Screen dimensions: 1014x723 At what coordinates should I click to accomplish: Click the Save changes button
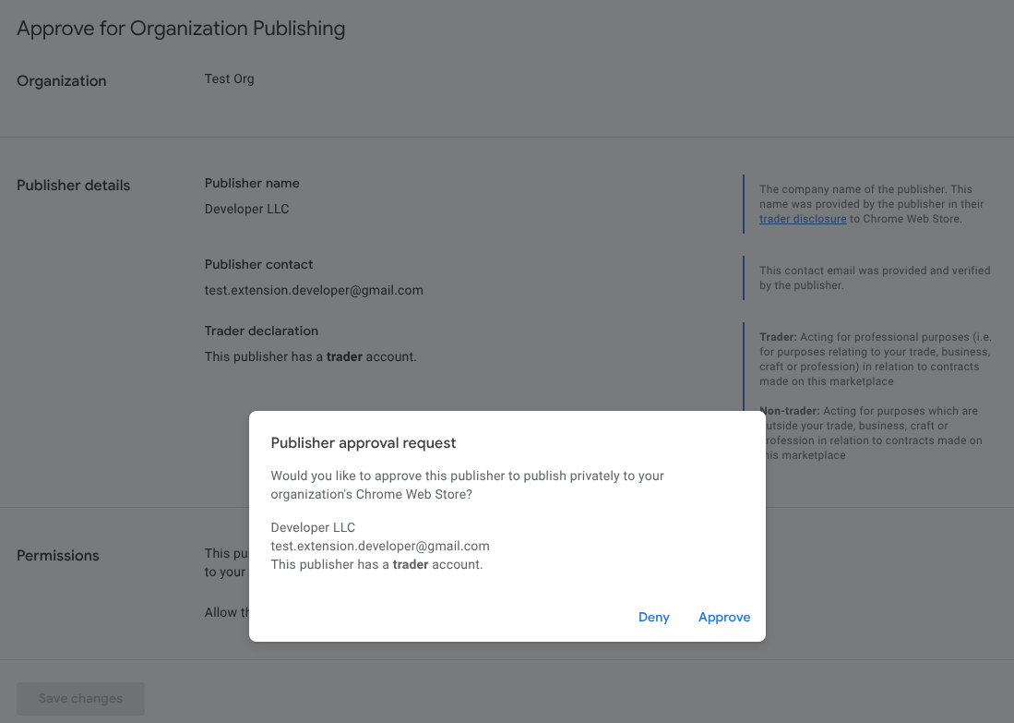coord(80,698)
